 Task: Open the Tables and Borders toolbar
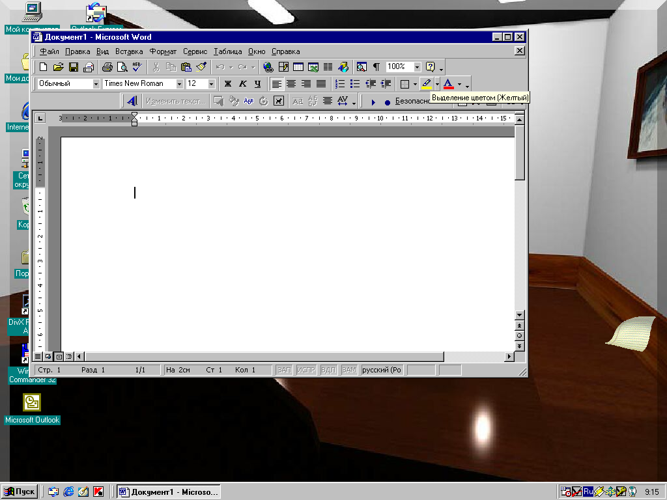pyautogui.click(x=283, y=67)
